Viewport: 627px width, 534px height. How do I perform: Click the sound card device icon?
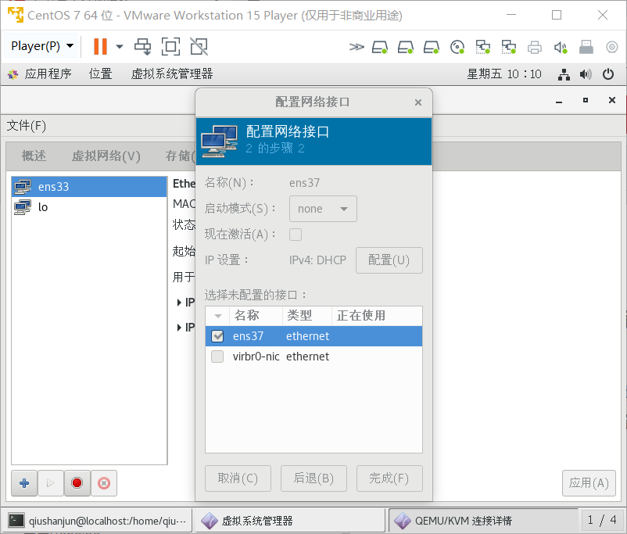[x=560, y=47]
